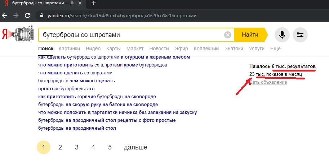Open suggestion бутерброды на праздничный стол
Screen dimensions: 329x166
coord(77,128)
